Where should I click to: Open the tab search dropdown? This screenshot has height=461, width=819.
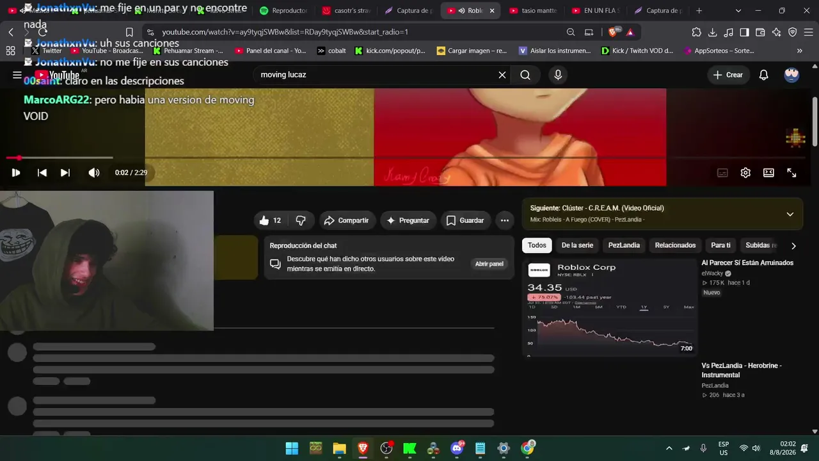pyautogui.click(x=738, y=11)
